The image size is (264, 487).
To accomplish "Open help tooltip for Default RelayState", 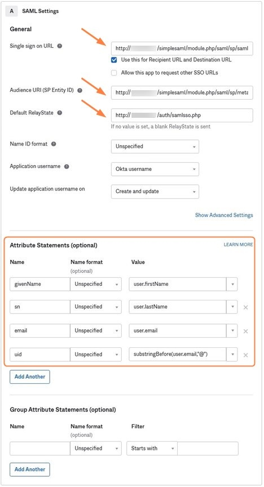I will click(60, 113).
